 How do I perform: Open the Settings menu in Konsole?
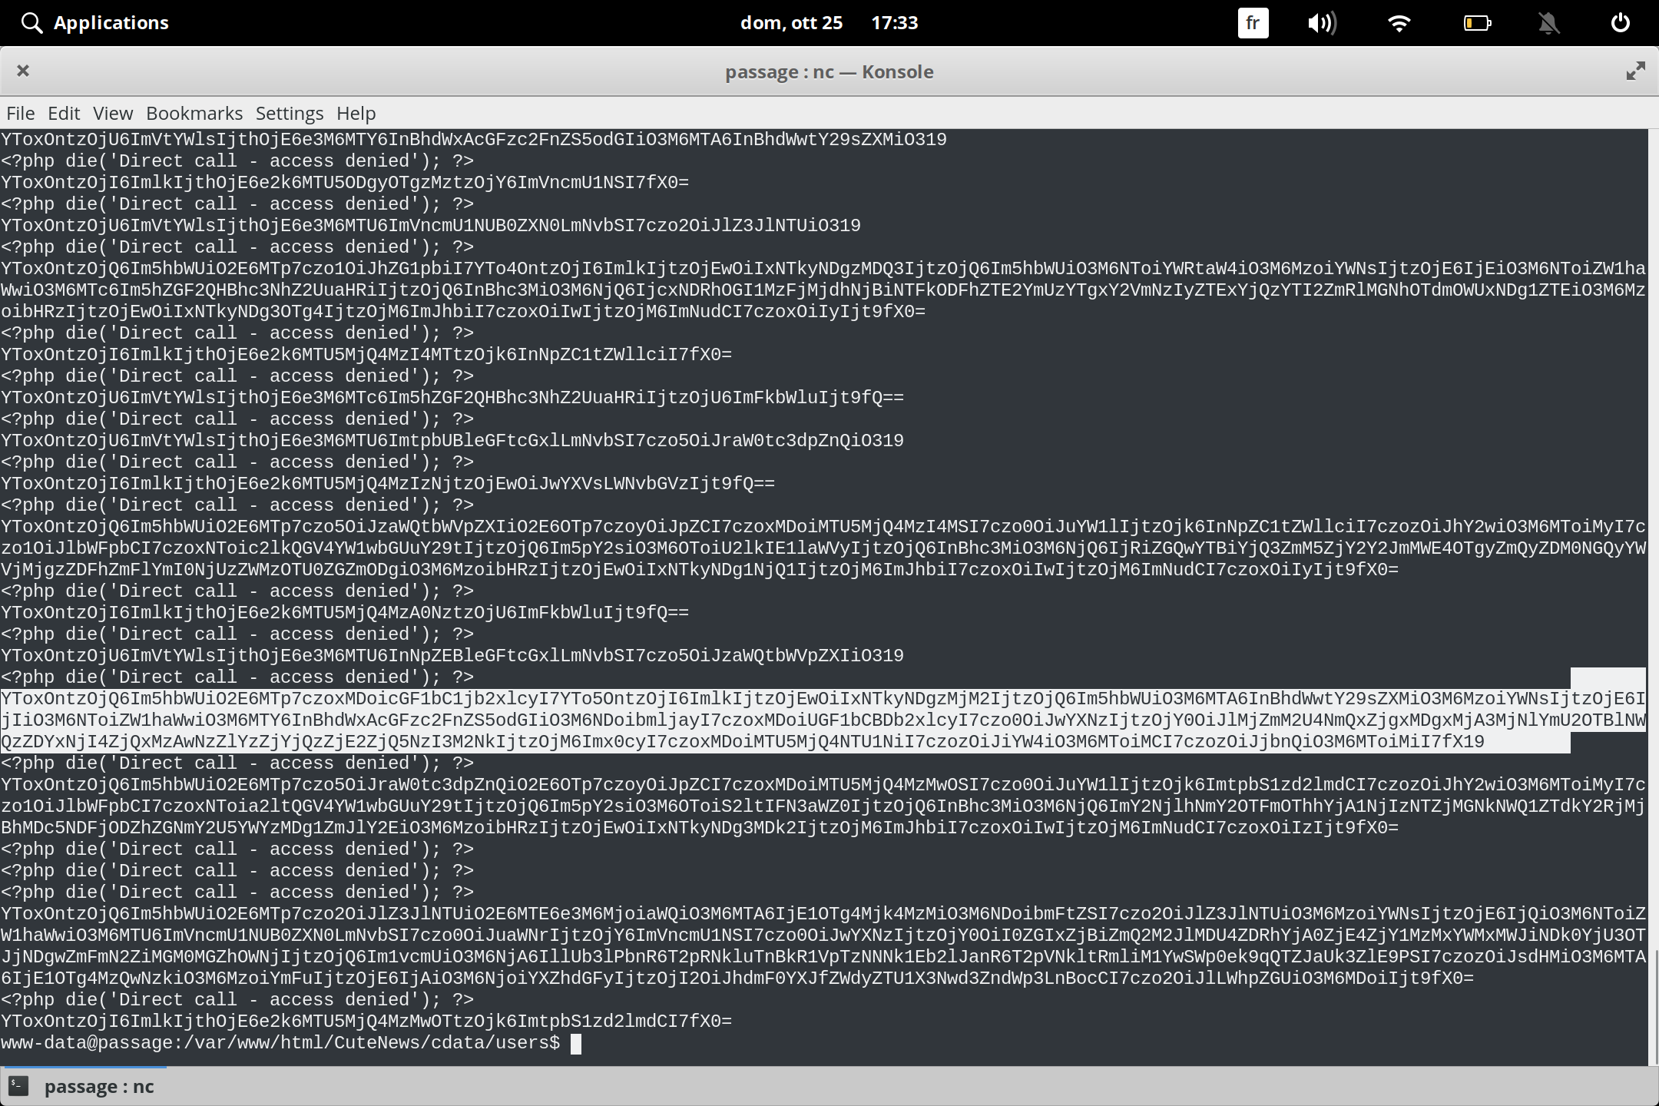tap(289, 113)
